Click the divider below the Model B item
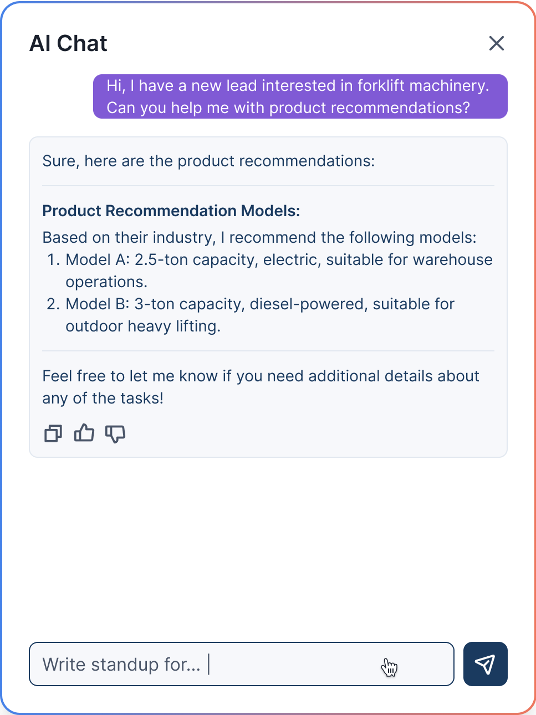 click(x=268, y=351)
